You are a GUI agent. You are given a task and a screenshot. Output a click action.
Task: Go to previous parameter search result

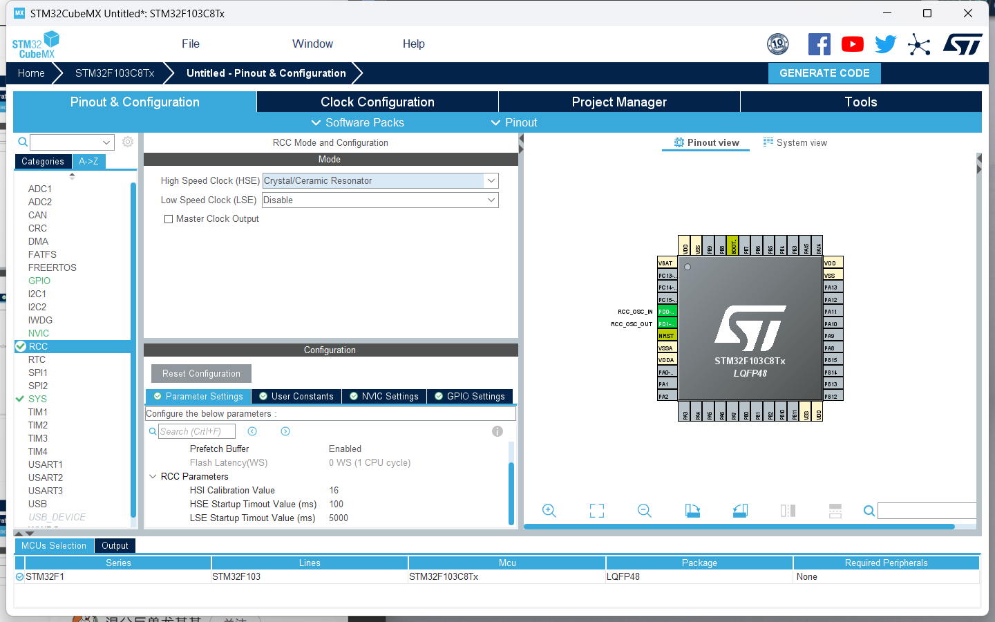(x=252, y=431)
